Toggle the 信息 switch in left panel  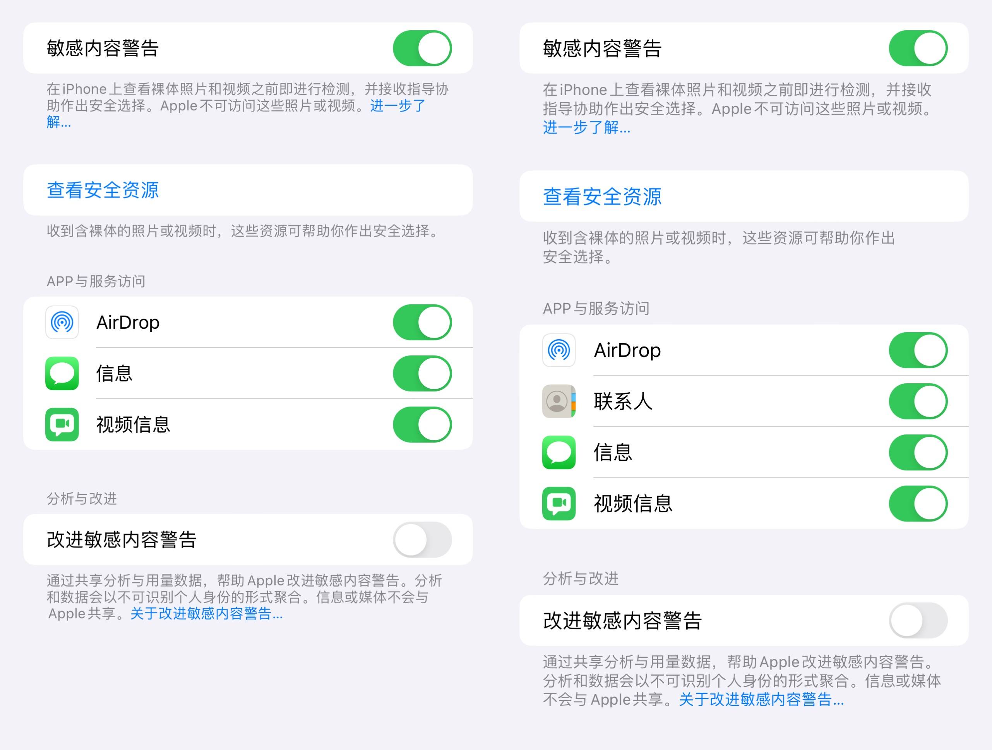[422, 373]
